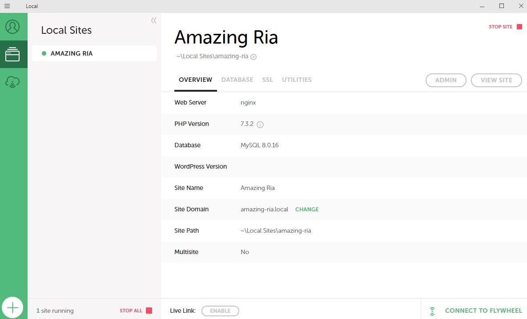Switch to the Database tab
This screenshot has width=527, height=319.
237,80
